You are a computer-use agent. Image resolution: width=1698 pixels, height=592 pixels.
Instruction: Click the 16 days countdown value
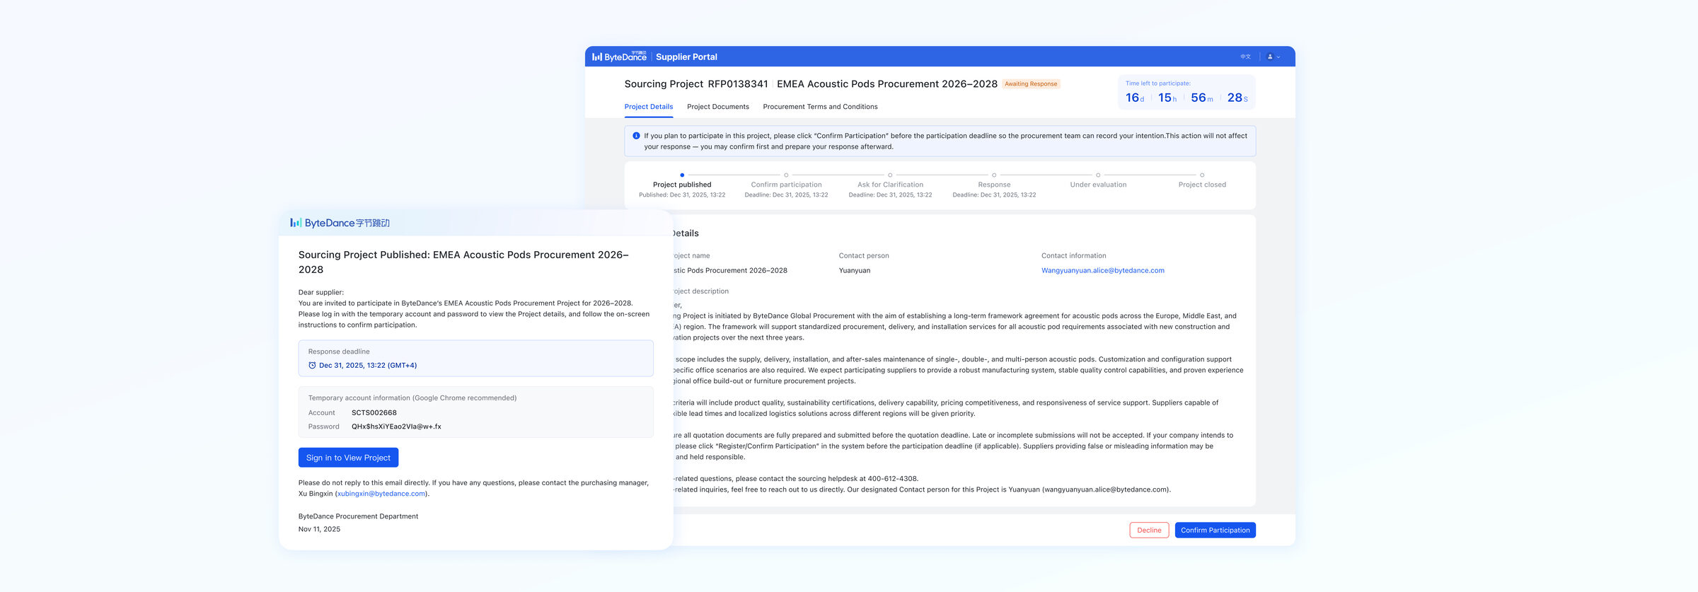tap(1135, 98)
